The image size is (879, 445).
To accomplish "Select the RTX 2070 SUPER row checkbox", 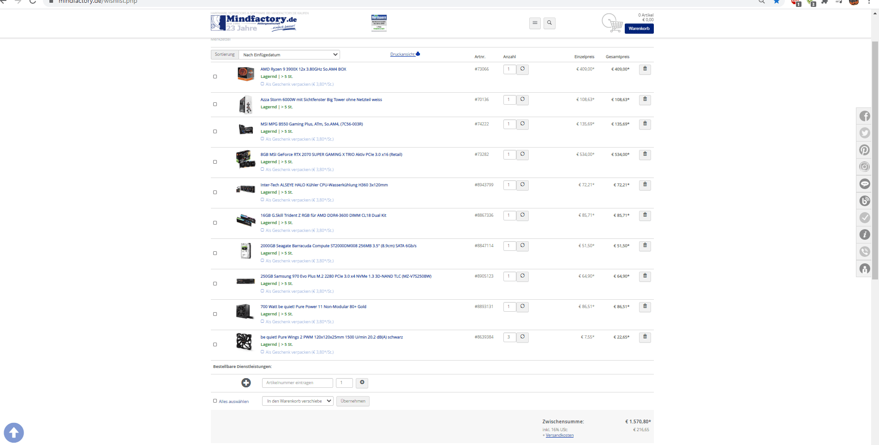I will coord(215,162).
